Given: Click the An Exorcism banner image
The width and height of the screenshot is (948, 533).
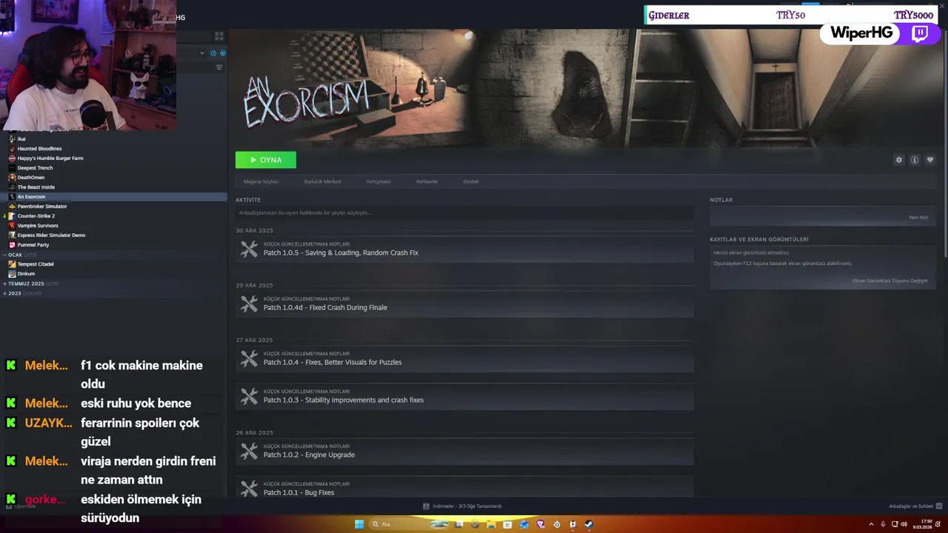Looking at the screenshot, I should pyautogui.click(x=587, y=87).
